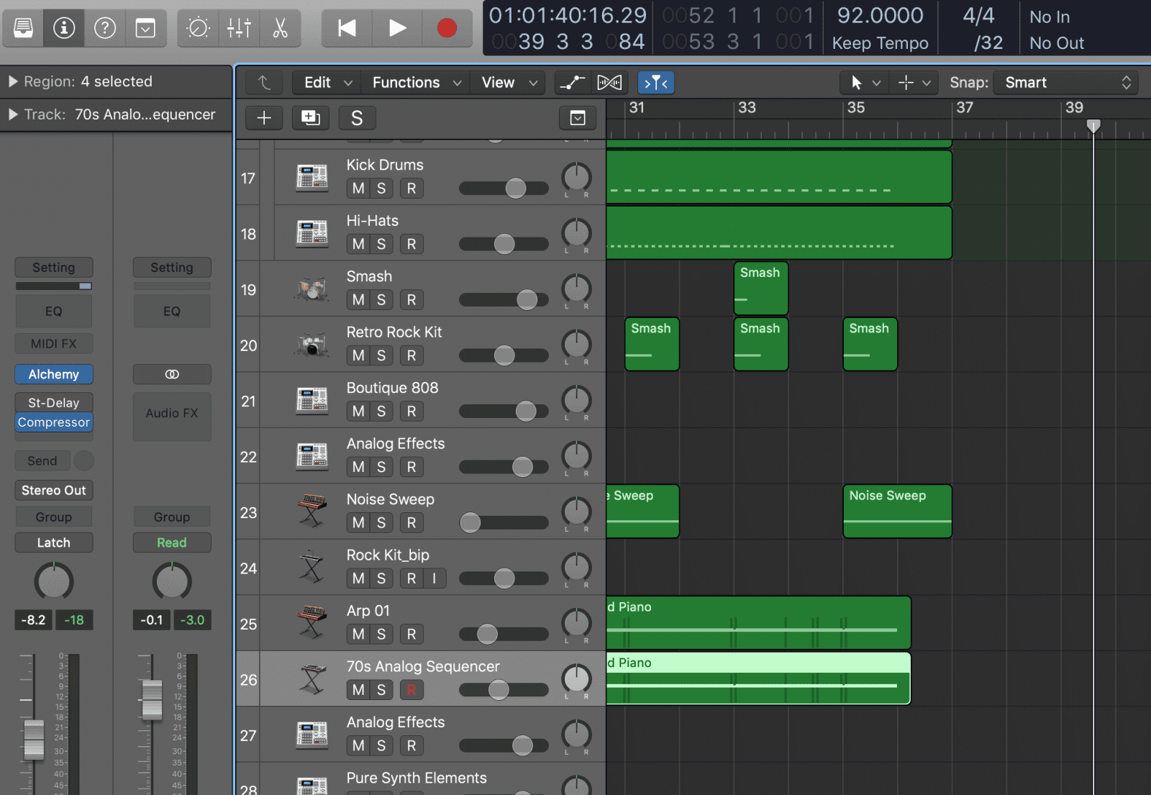Image resolution: width=1151 pixels, height=795 pixels.
Task: Click the Kick Drums drum machine icon
Action: [312, 178]
